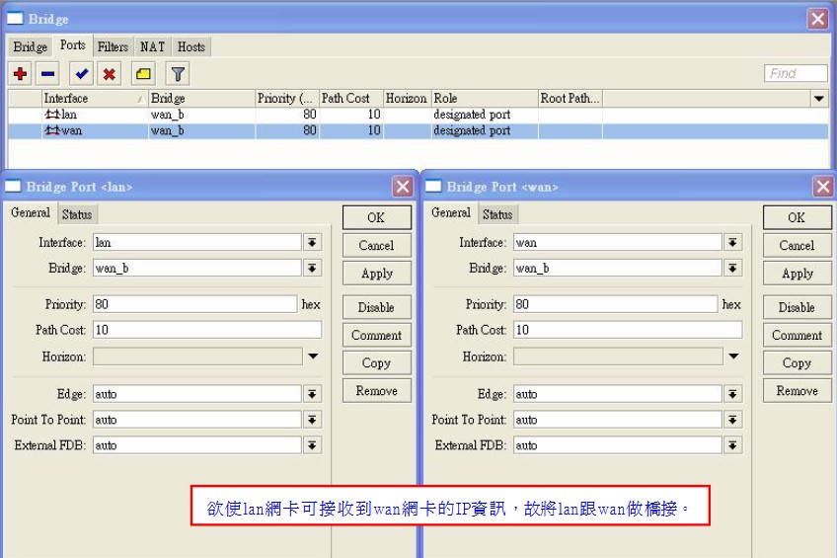This screenshot has height=558, width=837.
Task: Select General tab in the wan port dialog
Action: pyautogui.click(x=451, y=213)
